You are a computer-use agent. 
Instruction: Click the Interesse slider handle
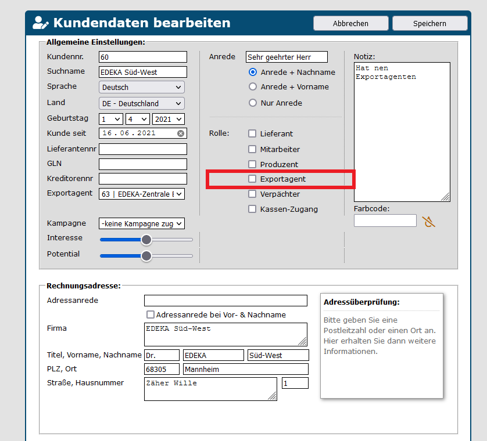146,239
